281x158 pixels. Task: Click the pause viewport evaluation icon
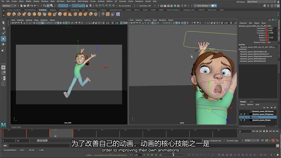click(x=185, y=6)
